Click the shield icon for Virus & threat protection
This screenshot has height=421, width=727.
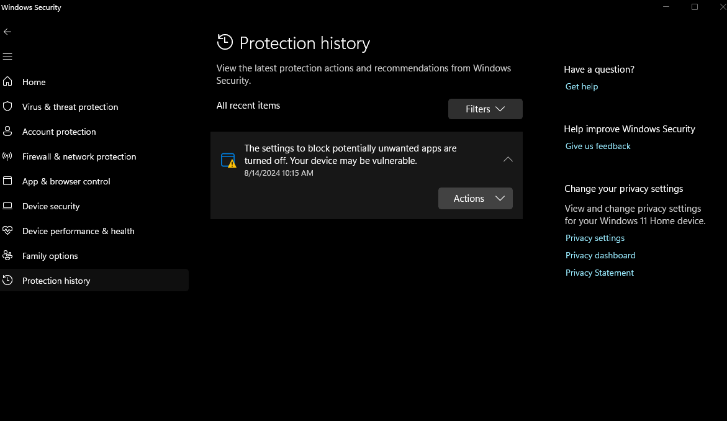tap(7, 107)
